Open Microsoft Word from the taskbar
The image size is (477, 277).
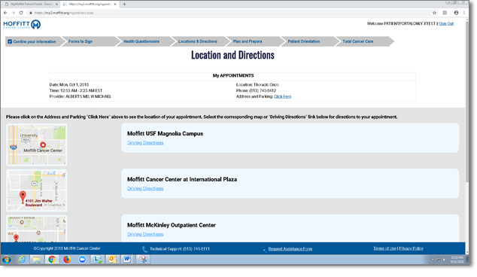[x=126, y=260]
